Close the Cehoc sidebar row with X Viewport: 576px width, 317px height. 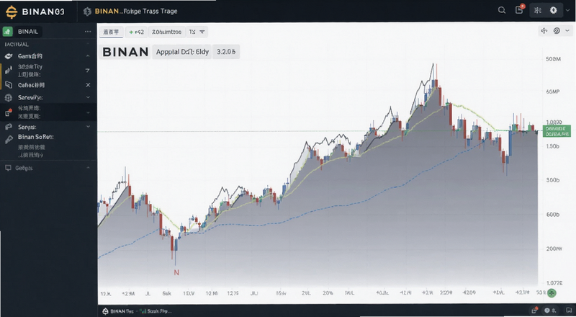tap(88, 85)
